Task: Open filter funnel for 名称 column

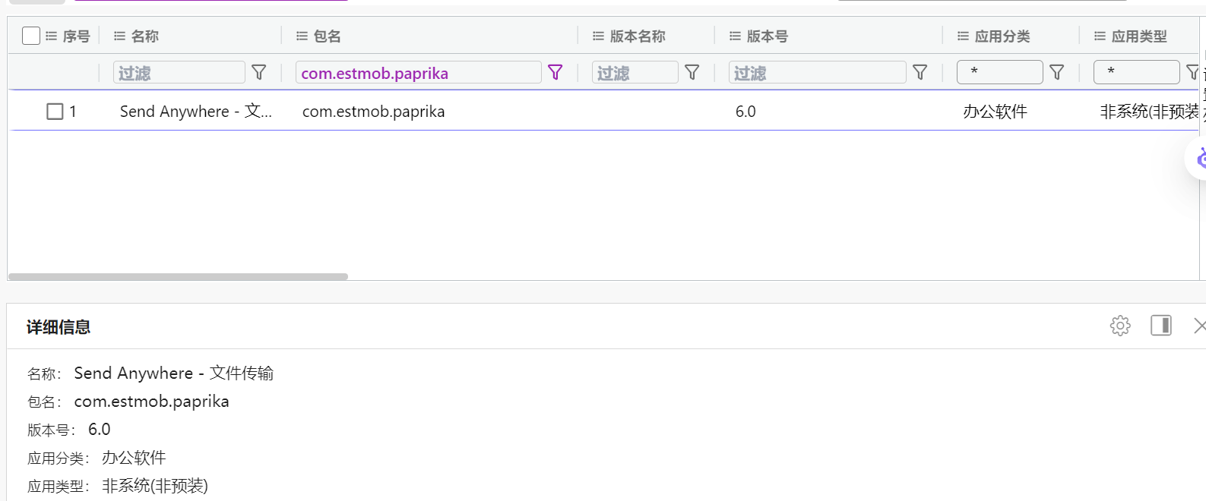Action: pyautogui.click(x=259, y=72)
